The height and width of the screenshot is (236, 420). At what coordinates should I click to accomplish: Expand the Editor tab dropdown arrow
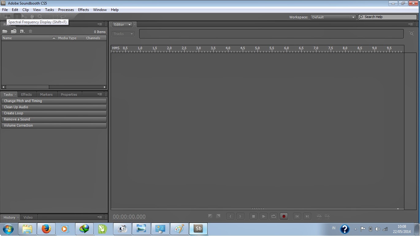tap(129, 24)
